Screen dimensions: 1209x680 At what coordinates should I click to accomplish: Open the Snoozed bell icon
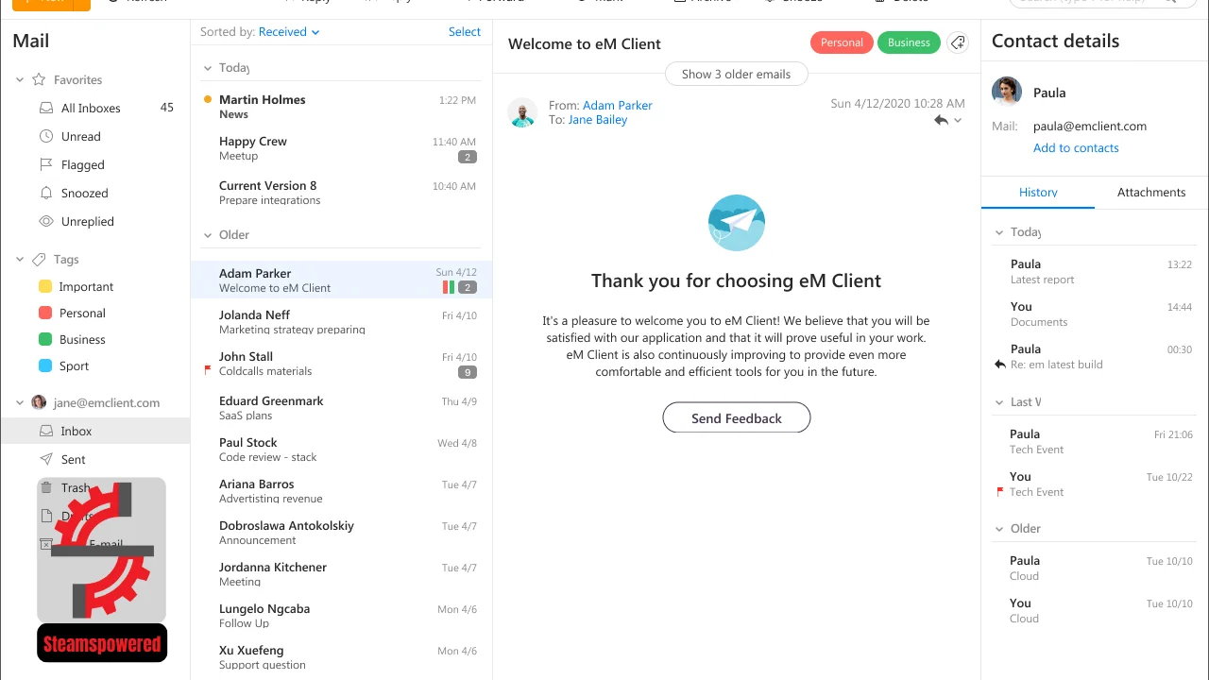45,193
